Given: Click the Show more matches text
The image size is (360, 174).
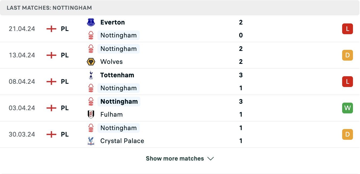Looking at the screenshot, I should point(175,158).
